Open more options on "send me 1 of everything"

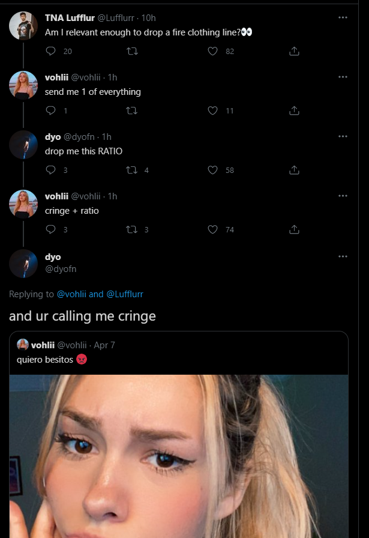coord(343,77)
